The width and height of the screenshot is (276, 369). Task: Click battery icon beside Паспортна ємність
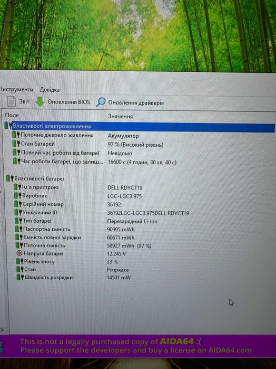(19, 229)
